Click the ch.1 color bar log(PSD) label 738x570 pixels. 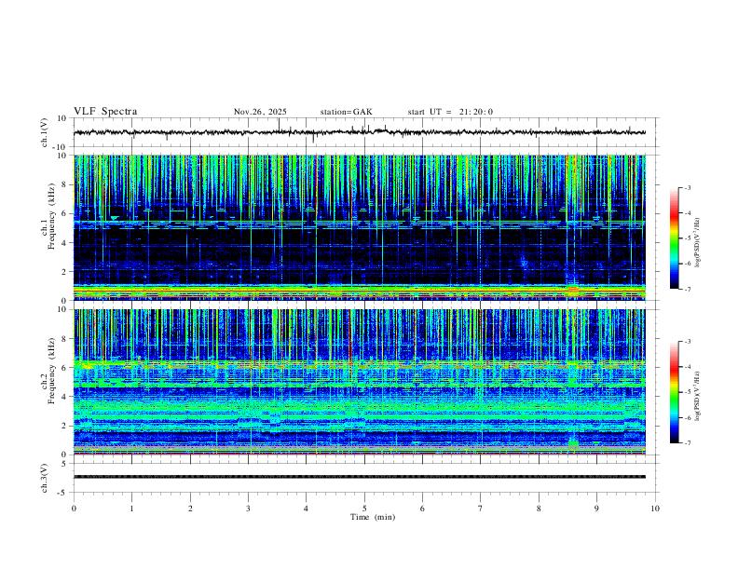pyautogui.click(x=698, y=242)
